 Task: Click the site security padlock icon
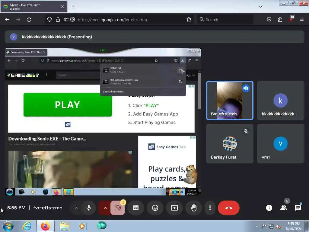[x=58, y=20]
